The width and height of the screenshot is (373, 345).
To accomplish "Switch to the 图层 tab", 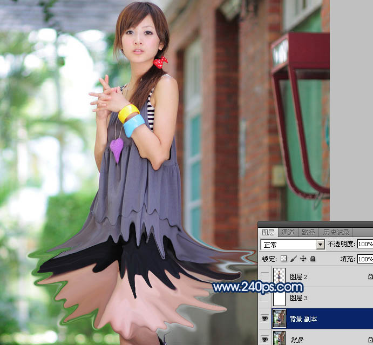I will pos(268,233).
